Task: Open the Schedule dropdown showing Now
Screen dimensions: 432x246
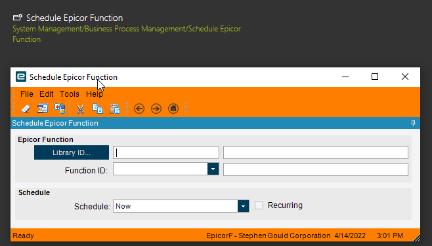Action: (x=243, y=206)
